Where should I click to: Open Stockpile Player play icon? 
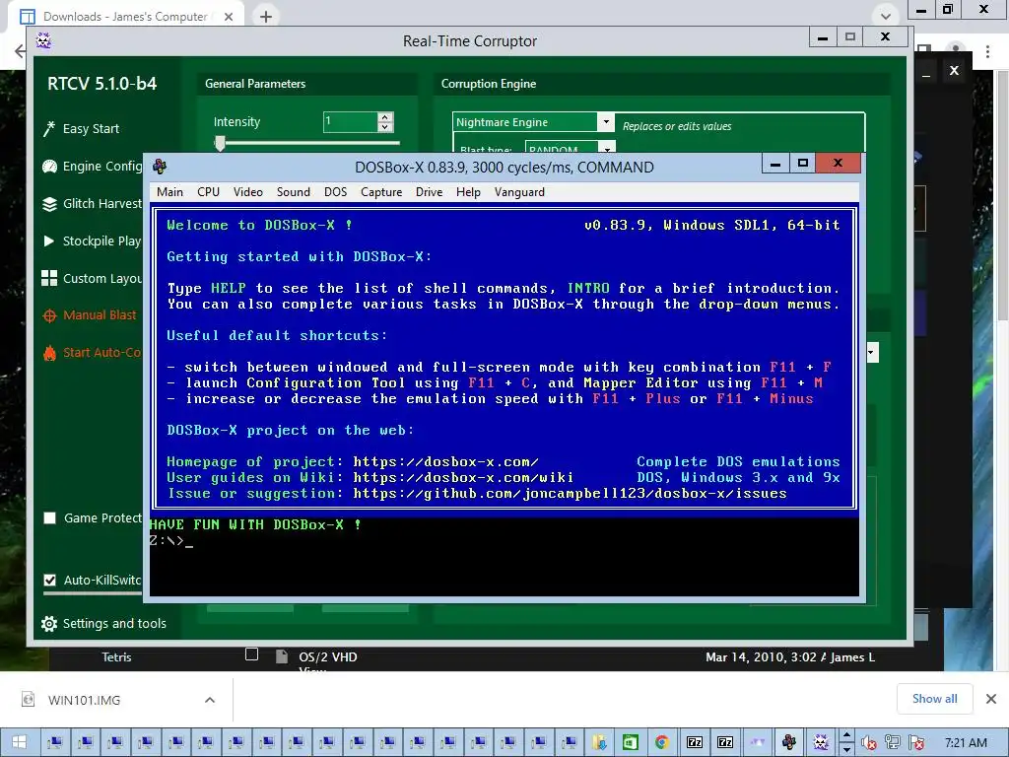(49, 241)
